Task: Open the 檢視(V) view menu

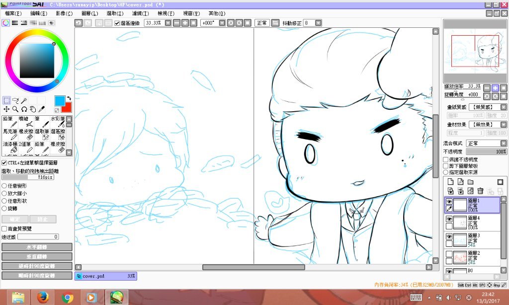Action: pyautogui.click(x=166, y=13)
